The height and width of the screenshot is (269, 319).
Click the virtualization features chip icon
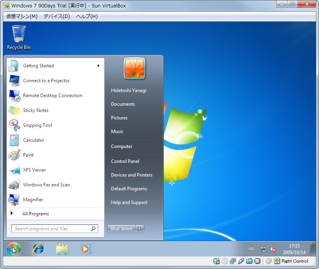(257, 261)
